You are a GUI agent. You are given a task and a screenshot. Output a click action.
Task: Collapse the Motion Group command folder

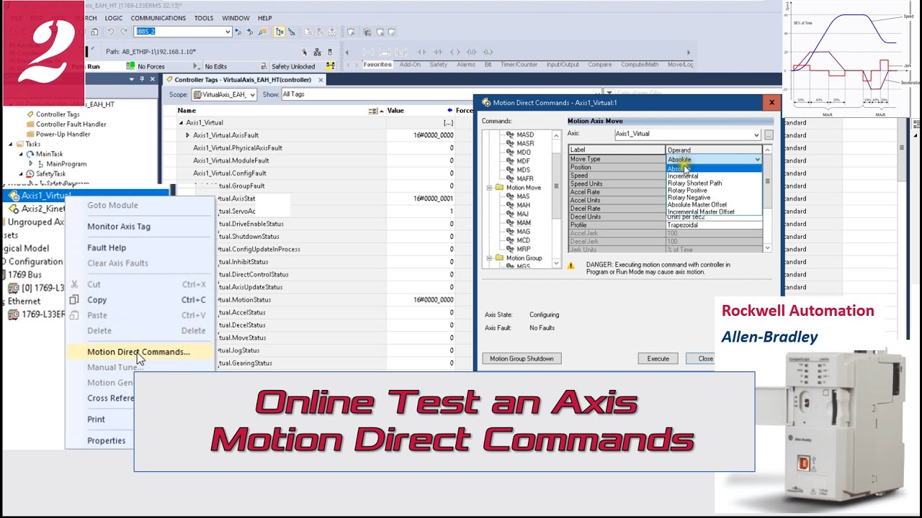(489, 258)
